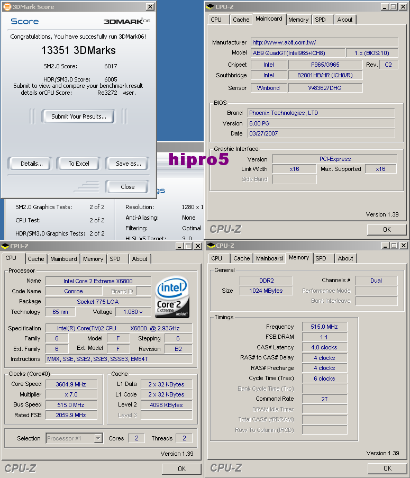Click the BIOS date 03/27/2007
The height and width of the screenshot is (478, 410).
pos(321,133)
